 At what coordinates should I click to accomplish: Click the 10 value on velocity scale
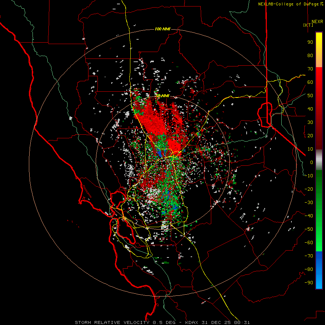click(310, 149)
